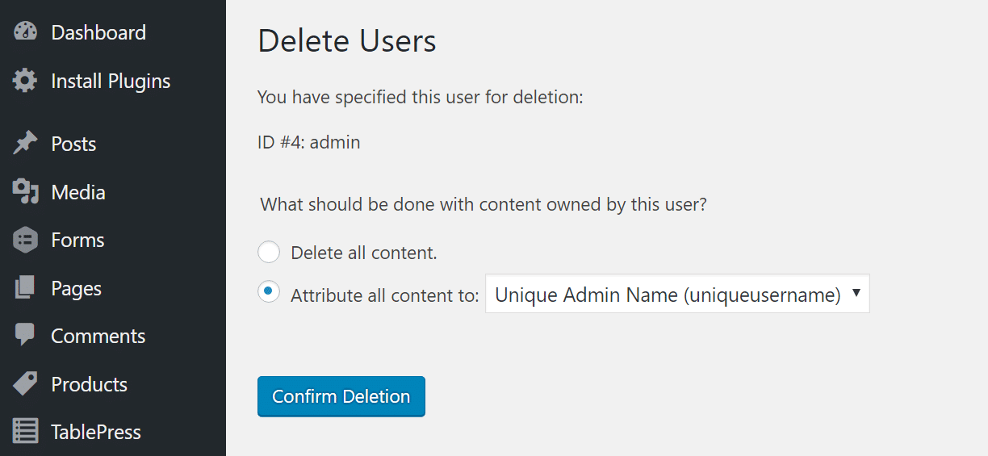Viewport: 988px width, 456px height.
Task: Open the Comments menu label
Action: pyautogui.click(x=98, y=336)
